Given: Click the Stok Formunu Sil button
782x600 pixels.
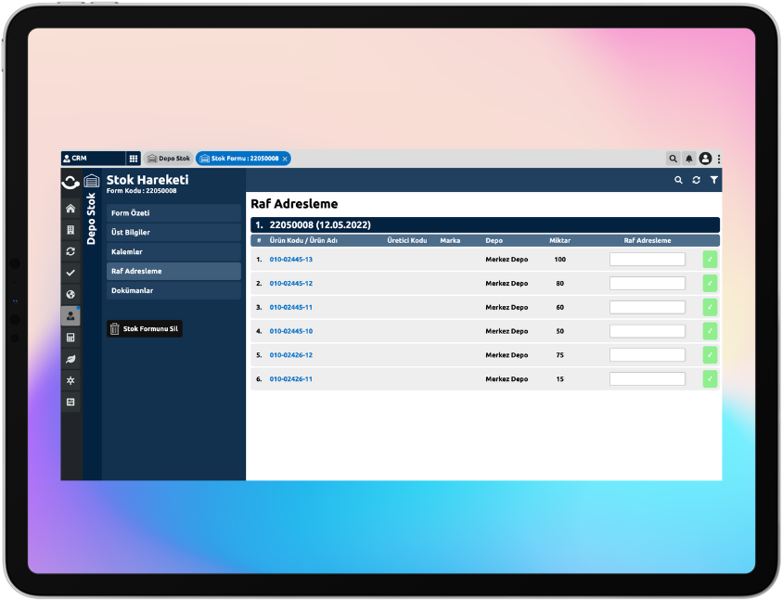Looking at the screenshot, I should pyautogui.click(x=144, y=328).
